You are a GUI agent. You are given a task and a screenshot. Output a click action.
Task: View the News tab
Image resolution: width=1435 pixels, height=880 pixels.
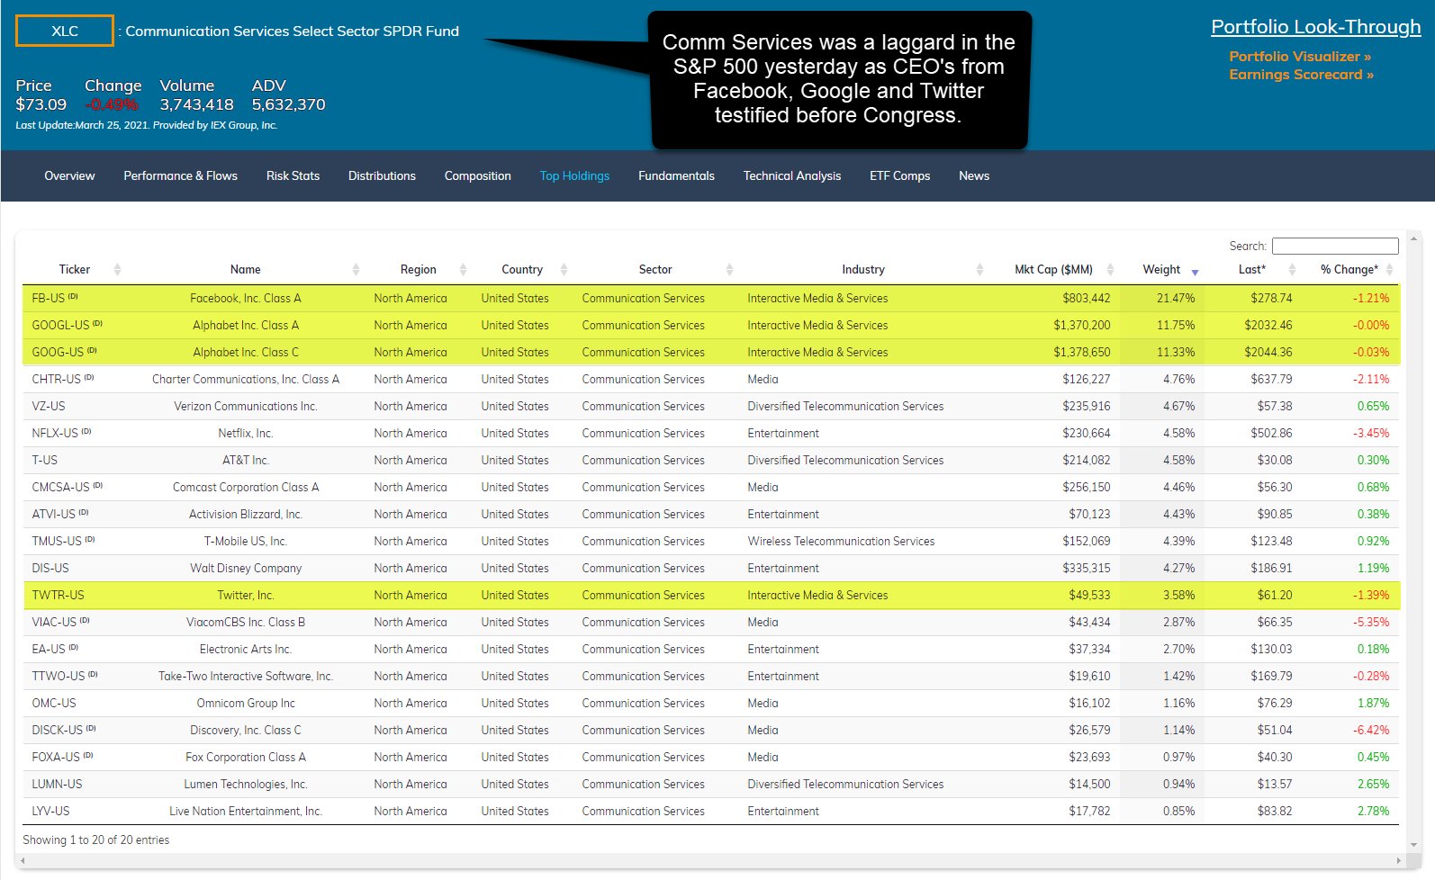click(x=974, y=176)
